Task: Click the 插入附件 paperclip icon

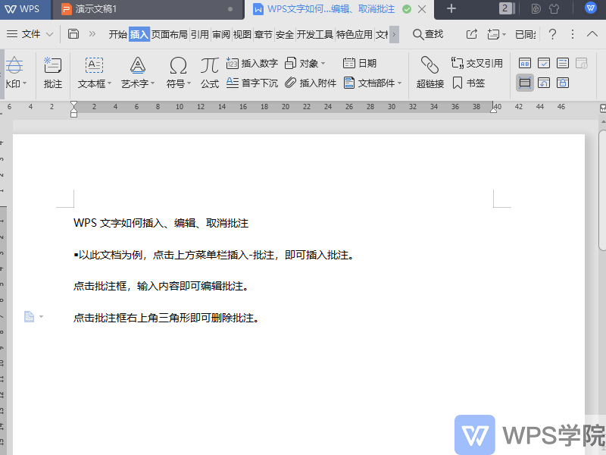Action: click(291, 83)
